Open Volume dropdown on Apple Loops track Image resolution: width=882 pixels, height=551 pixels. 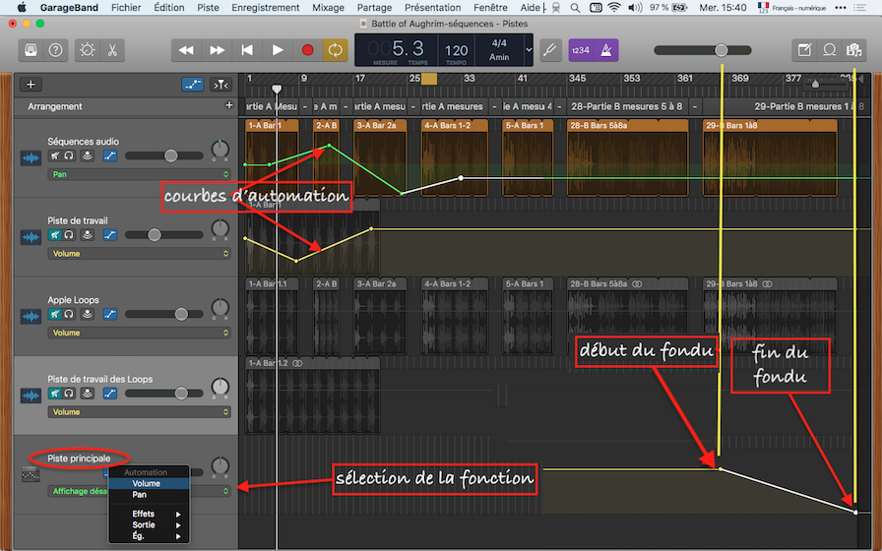tap(139, 333)
